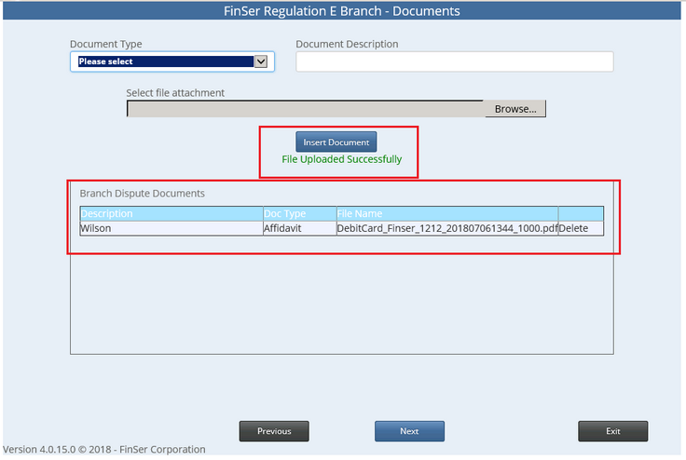Click the File Name column header

click(x=447, y=214)
